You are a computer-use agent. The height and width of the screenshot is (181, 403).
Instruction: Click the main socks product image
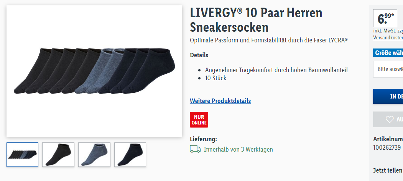(94, 71)
